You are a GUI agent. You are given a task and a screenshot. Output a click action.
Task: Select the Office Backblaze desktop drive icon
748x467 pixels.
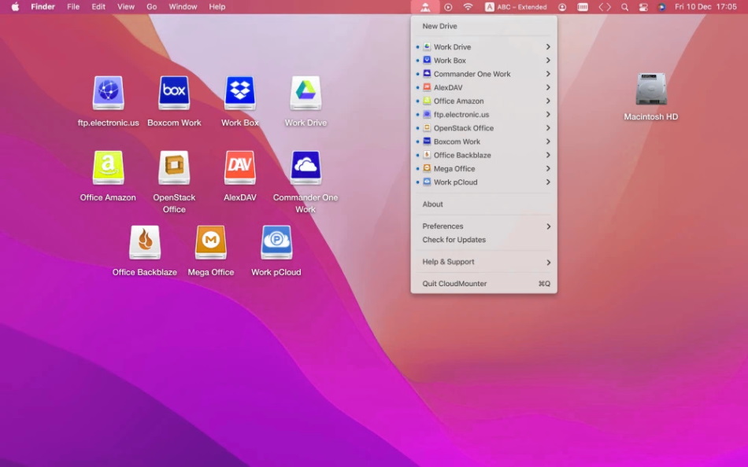(x=145, y=243)
